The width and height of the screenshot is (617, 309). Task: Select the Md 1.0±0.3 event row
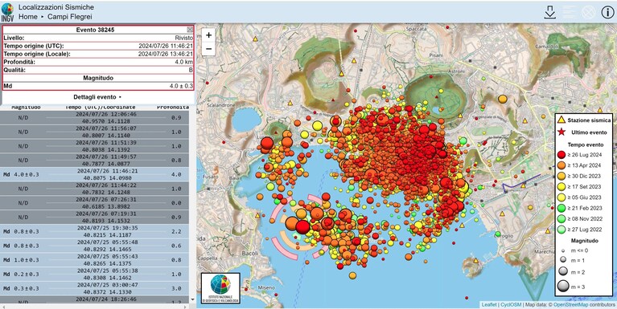(x=94, y=260)
